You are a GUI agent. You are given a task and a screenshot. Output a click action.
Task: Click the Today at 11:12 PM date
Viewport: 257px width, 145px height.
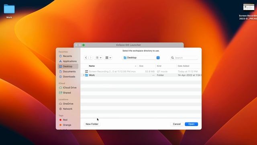coord(188,72)
